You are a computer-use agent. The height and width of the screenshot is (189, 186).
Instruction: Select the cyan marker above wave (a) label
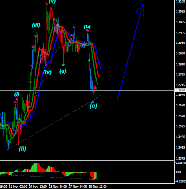click(63, 64)
